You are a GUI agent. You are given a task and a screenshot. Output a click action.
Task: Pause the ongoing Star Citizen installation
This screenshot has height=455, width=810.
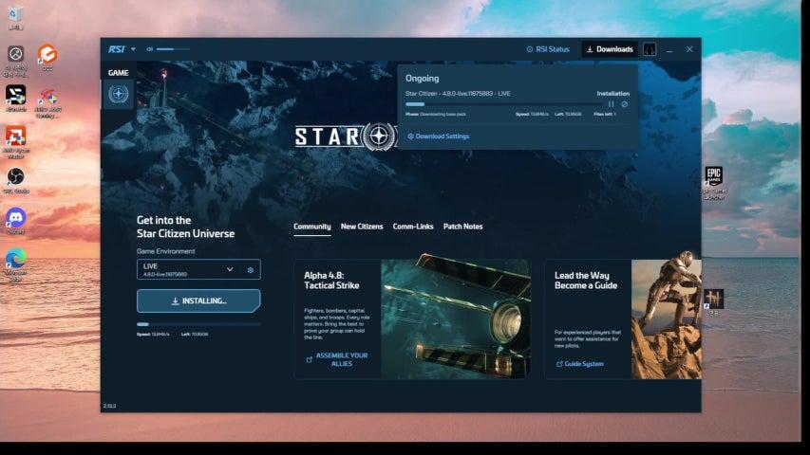(x=612, y=104)
